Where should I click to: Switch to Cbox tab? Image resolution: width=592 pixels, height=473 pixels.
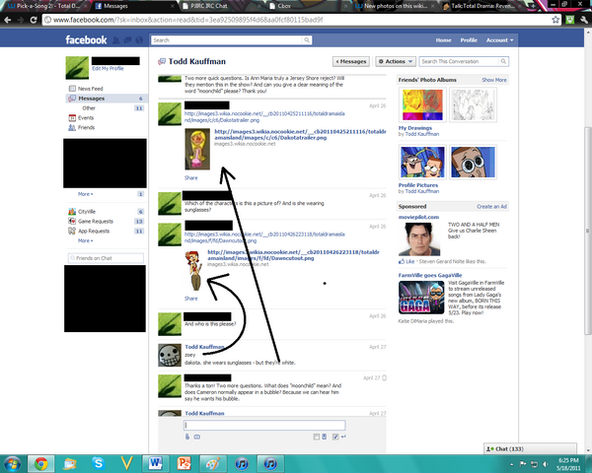coord(308,6)
